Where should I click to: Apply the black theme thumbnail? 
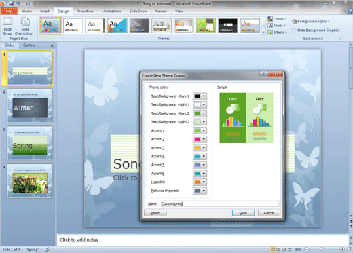[227, 26]
